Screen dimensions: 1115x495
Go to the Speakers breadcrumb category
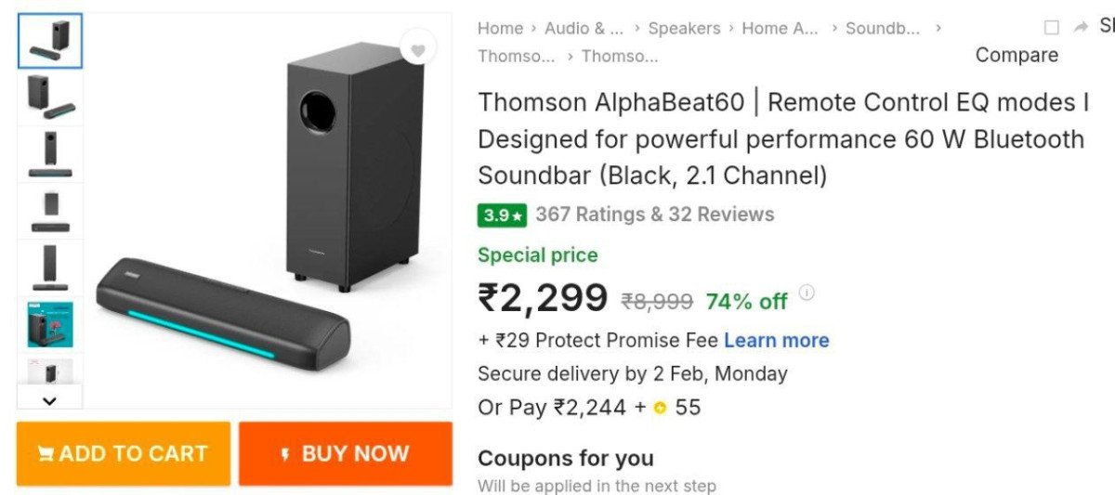684,29
